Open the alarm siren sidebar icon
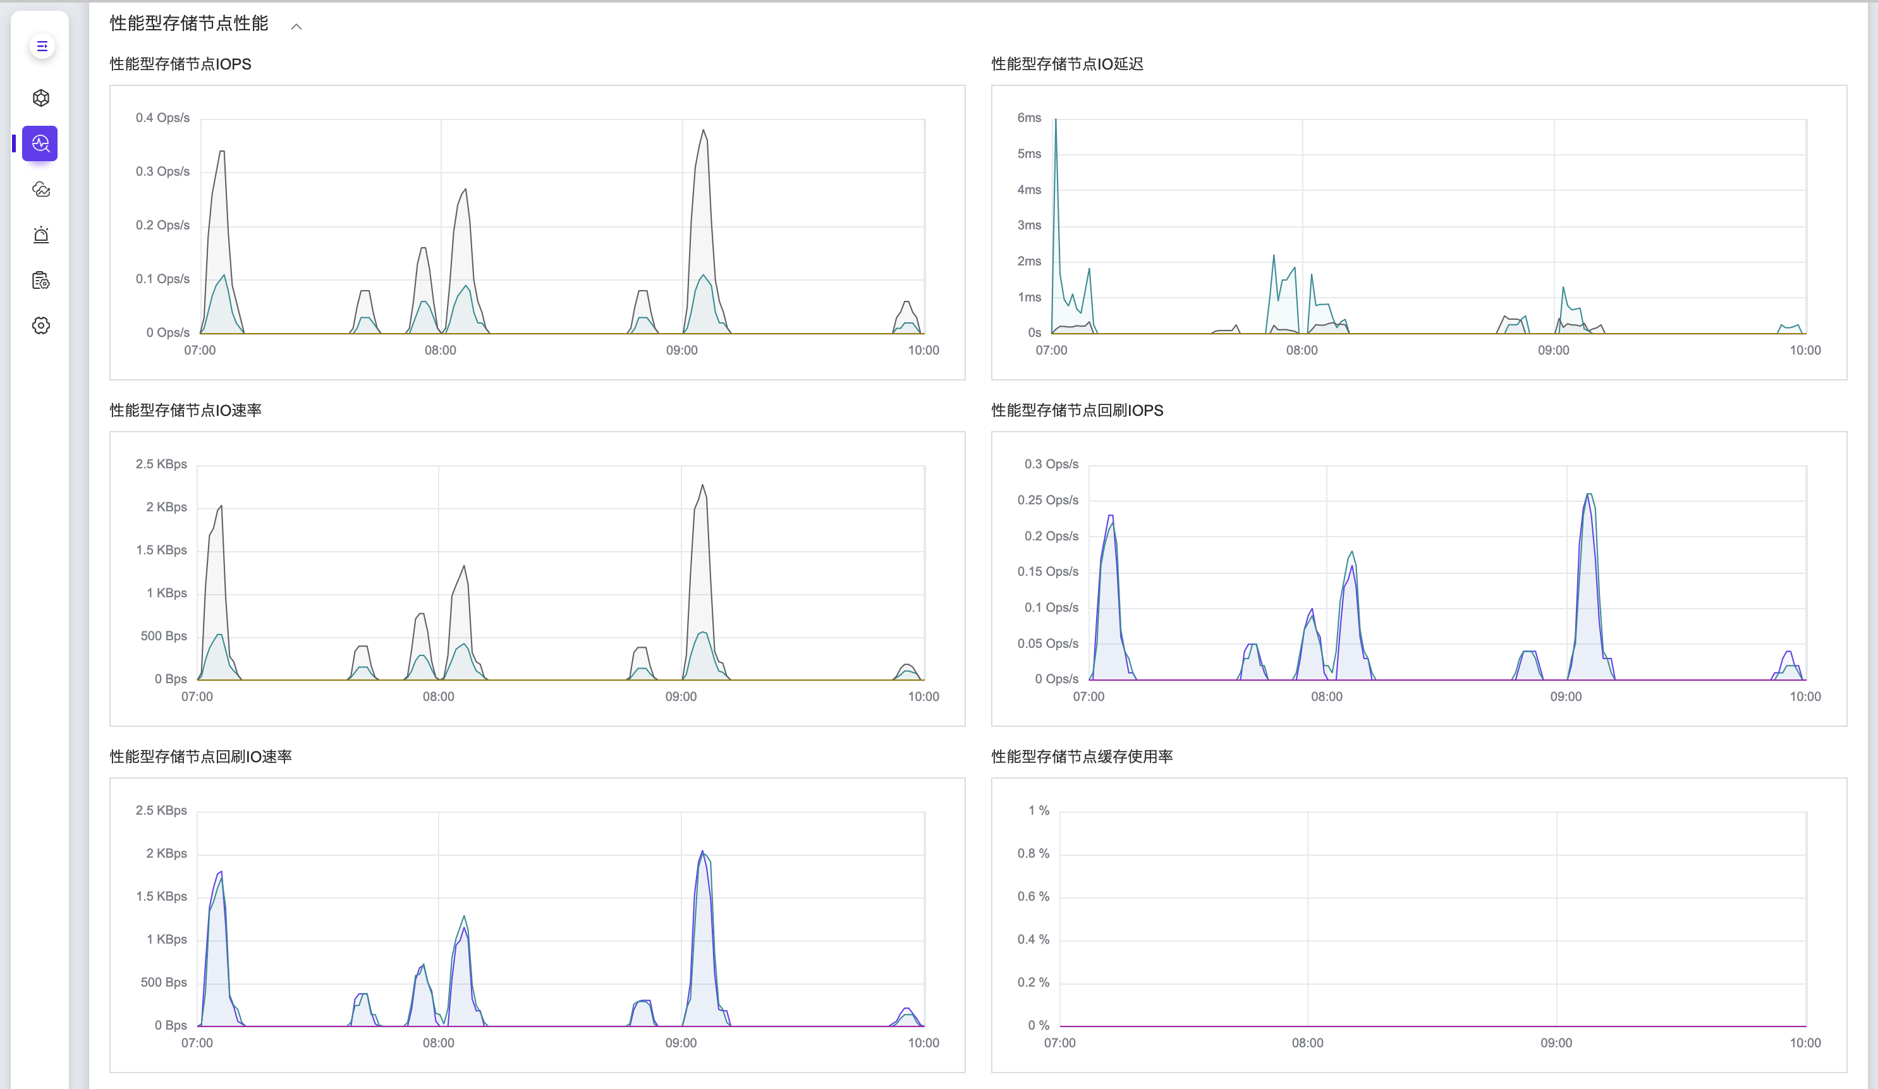The width and height of the screenshot is (1878, 1089). [x=41, y=234]
